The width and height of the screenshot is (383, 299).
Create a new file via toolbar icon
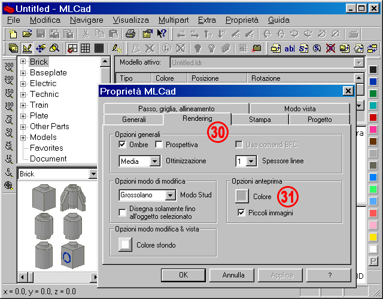[13, 33]
